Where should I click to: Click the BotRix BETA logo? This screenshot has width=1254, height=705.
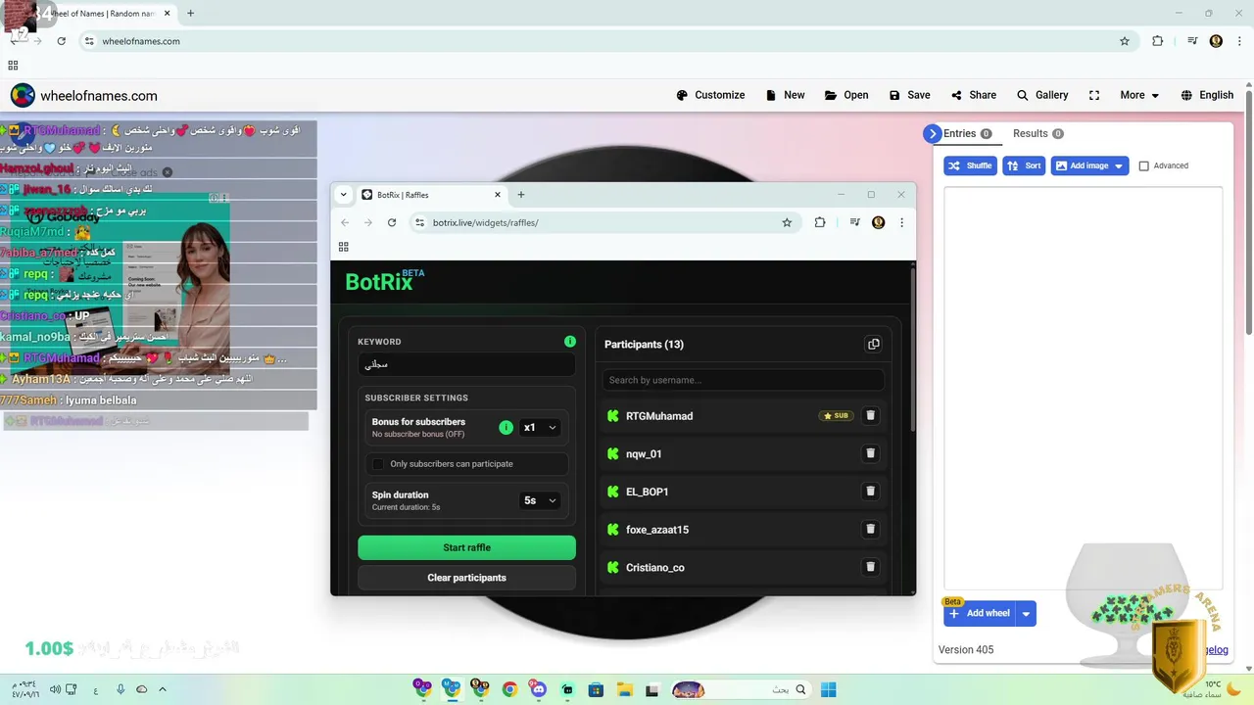[385, 281]
